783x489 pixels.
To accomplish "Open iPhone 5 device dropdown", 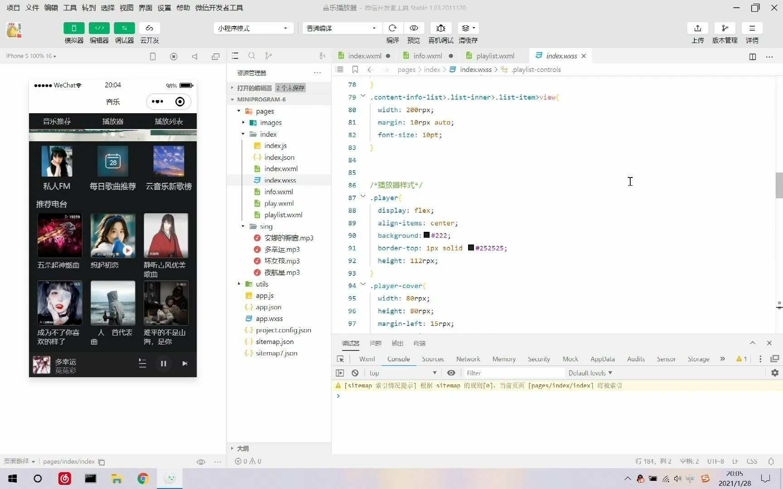I will [x=31, y=56].
